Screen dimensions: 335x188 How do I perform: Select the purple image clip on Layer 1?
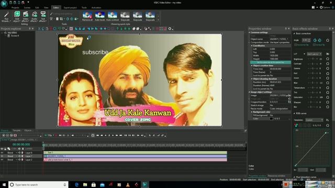point(135,156)
